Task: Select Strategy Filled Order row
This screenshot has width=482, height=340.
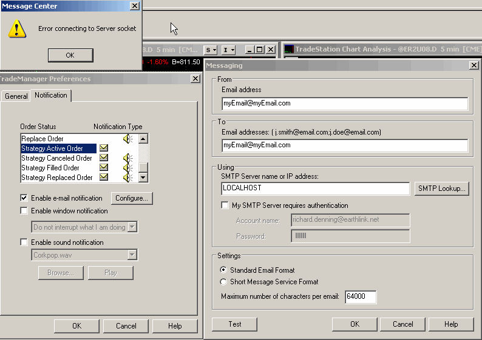Action: pyautogui.click(x=58, y=168)
